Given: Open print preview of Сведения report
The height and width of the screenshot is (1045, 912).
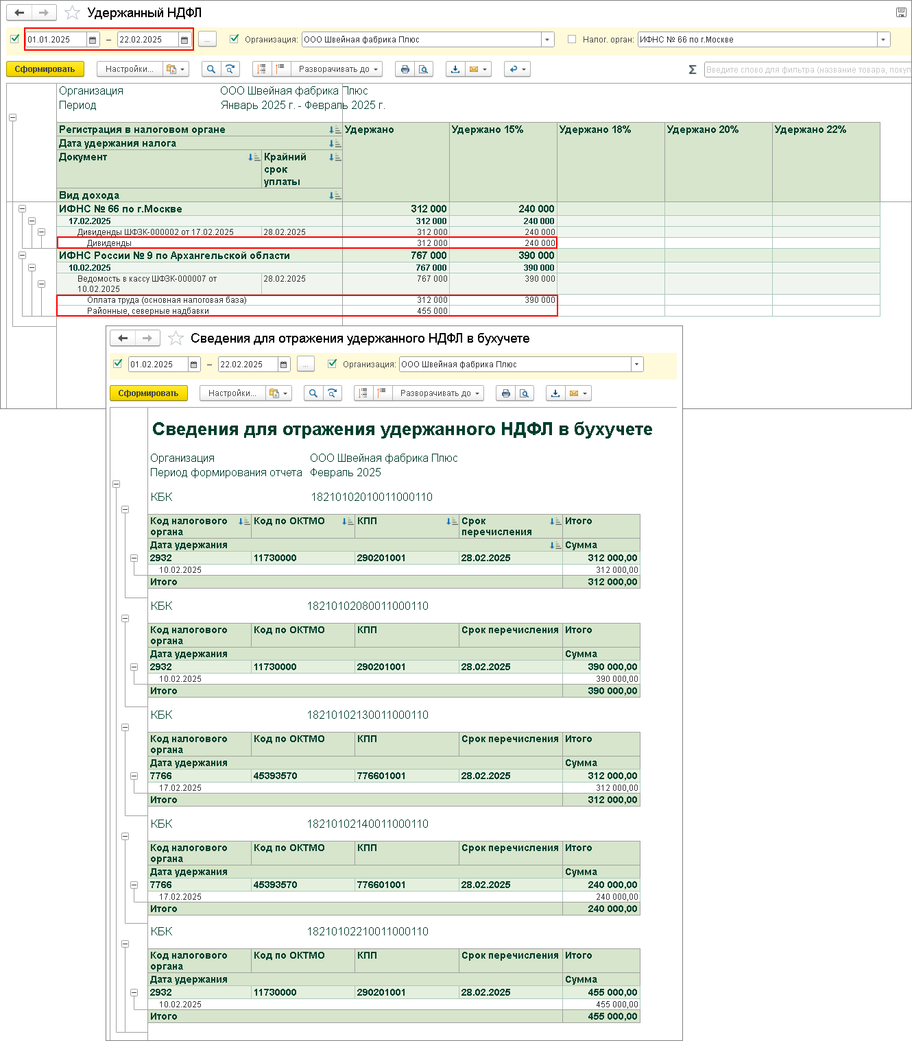Looking at the screenshot, I should pyautogui.click(x=525, y=393).
